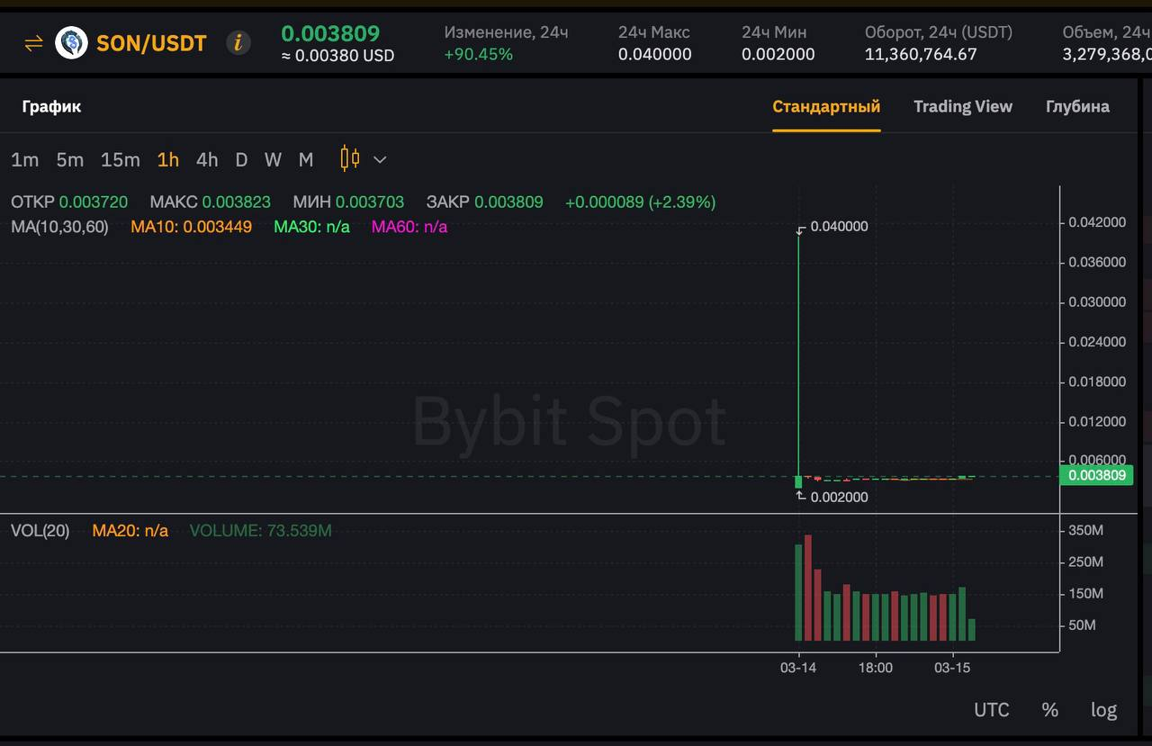Select the 4h timeframe
Viewport: 1152px width, 746px height.
pyautogui.click(x=207, y=160)
